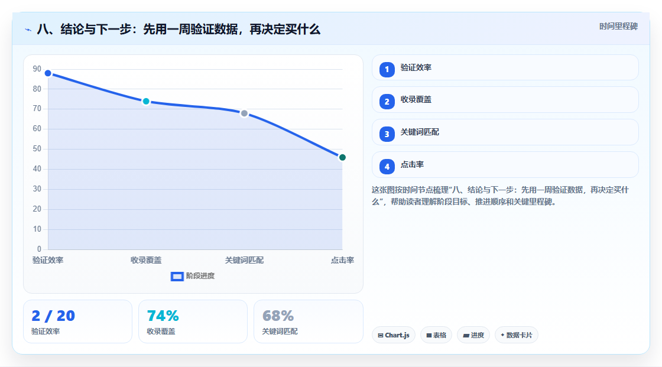
Task: Click the numbered badge 4 for 点击率
Action: tap(387, 167)
